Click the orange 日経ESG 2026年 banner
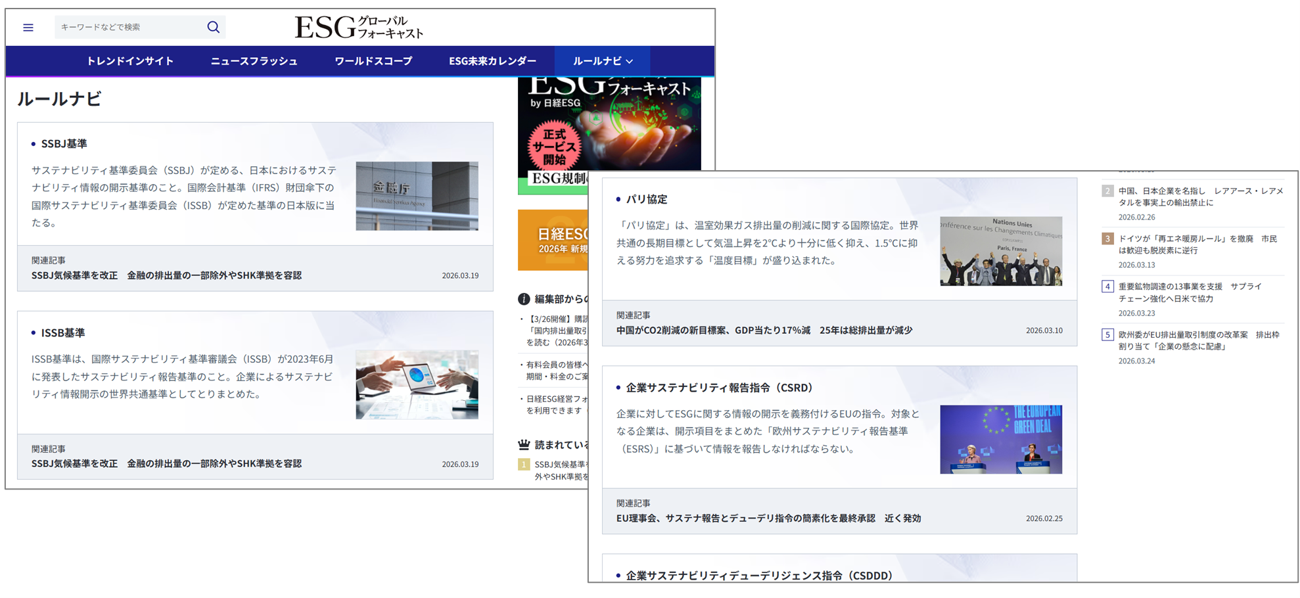 click(x=553, y=240)
